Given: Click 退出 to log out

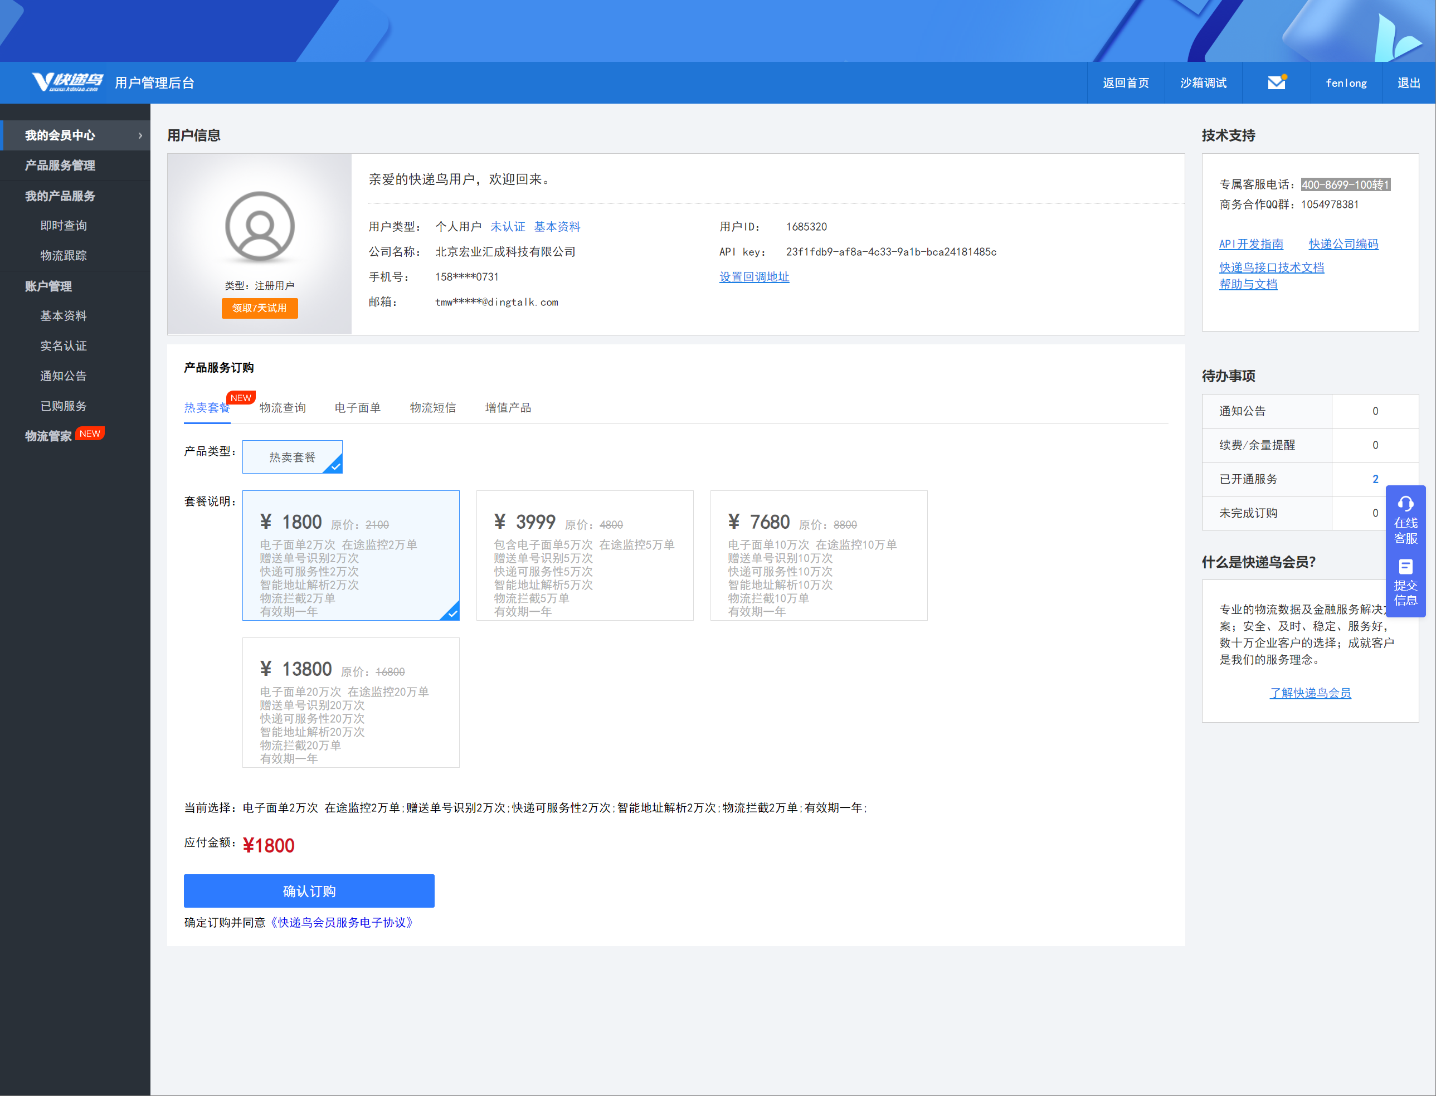Looking at the screenshot, I should (x=1409, y=83).
